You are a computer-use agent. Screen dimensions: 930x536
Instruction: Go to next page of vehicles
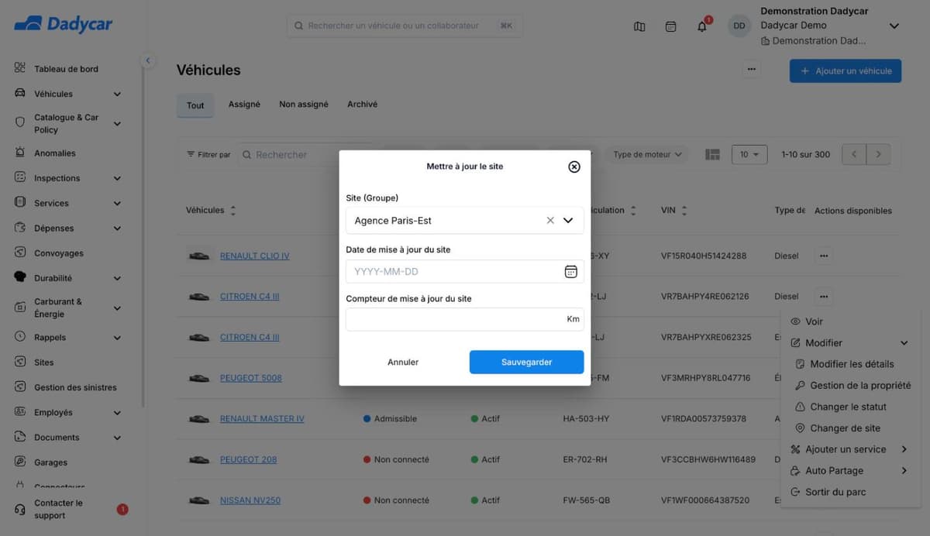pyautogui.click(x=878, y=155)
